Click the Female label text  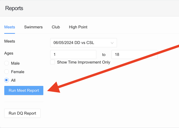coord(18,72)
